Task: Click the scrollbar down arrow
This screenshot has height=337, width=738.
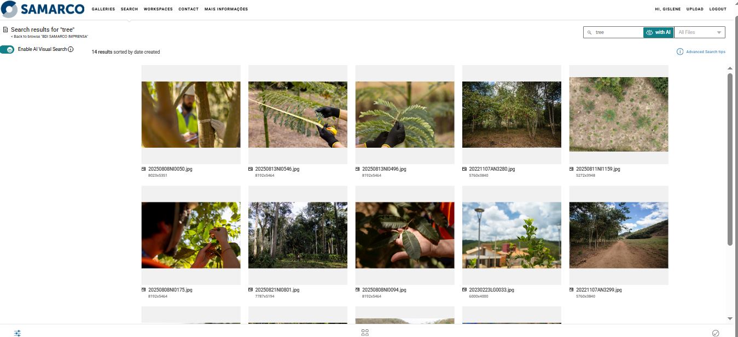Action: (x=730, y=318)
